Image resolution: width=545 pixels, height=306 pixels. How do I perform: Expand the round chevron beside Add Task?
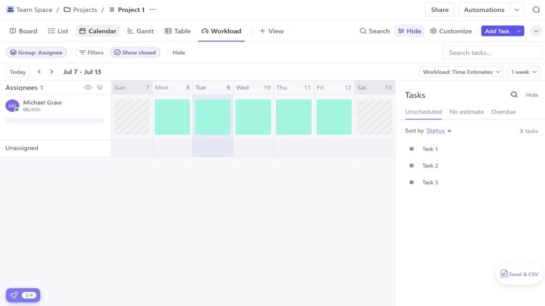[536, 31]
